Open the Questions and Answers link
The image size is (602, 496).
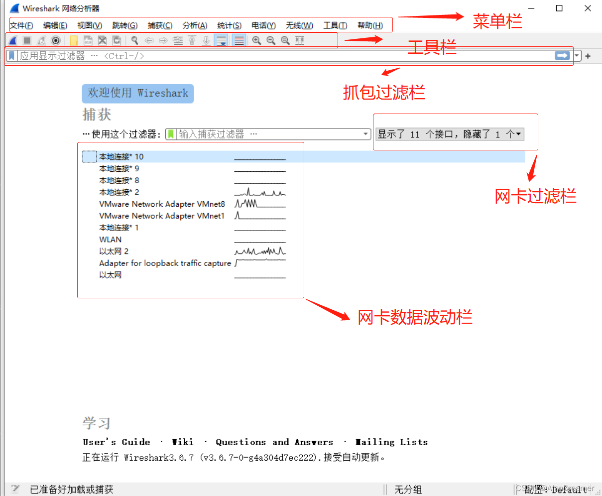[274, 442]
